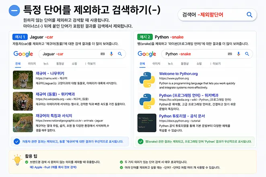Click the jaguar-in-water thumbnail beside 서식지 result
Screen dimensions: 266x177
click(x=23, y=123)
